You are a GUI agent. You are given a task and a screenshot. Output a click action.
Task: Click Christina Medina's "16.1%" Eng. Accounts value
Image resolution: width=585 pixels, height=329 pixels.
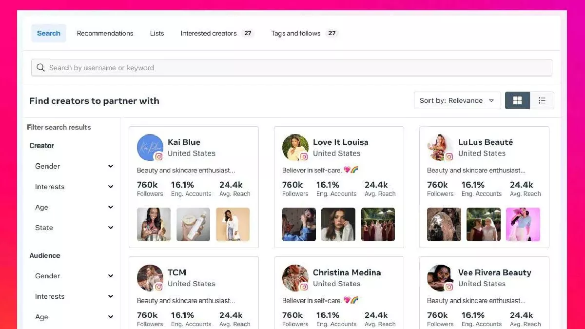pos(328,315)
